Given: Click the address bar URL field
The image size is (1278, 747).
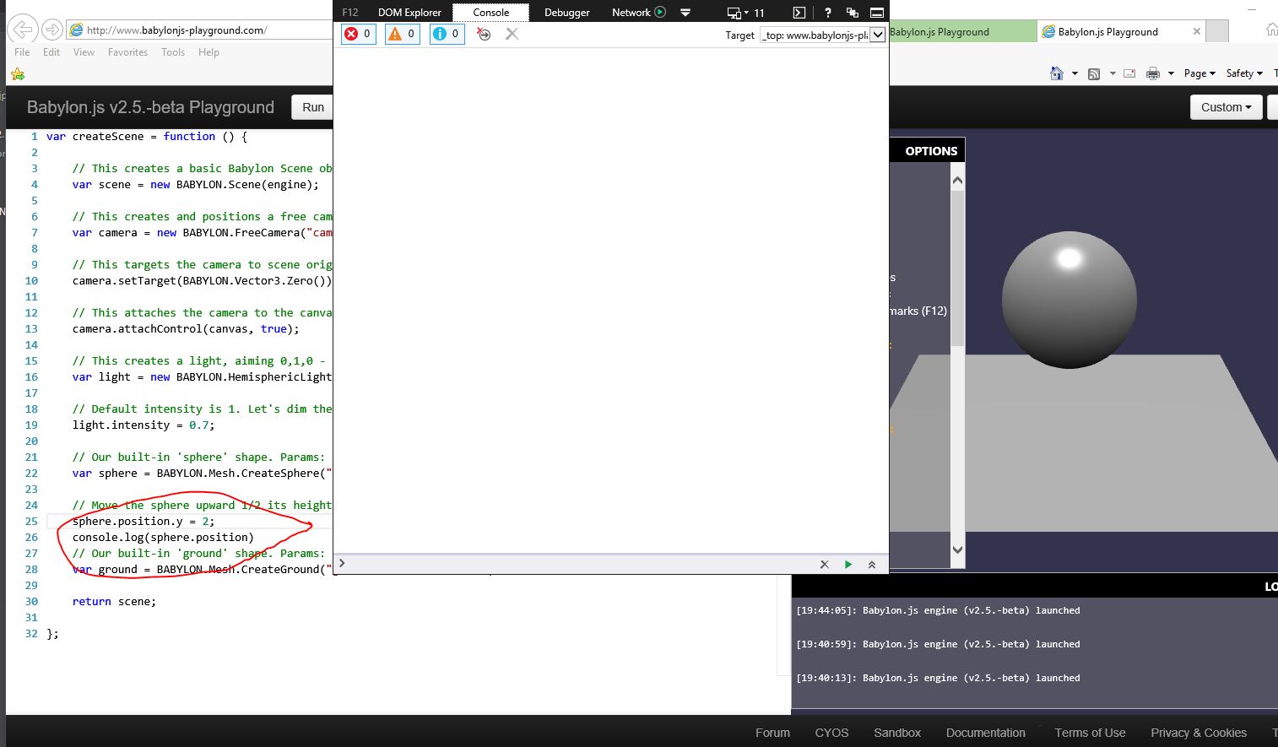Looking at the screenshot, I should [x=201, y=30].
